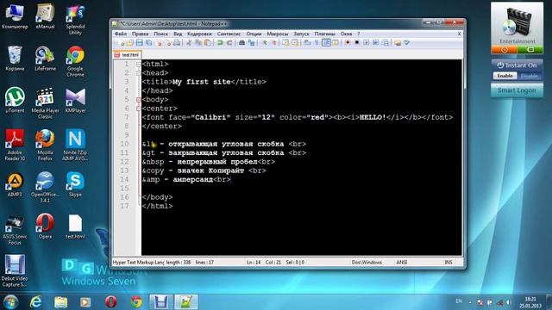Image resolution: width=552 pixels, height=310 pixels.
Task: Click the green button on Entertainment gadget
Action: pos(530,50)
